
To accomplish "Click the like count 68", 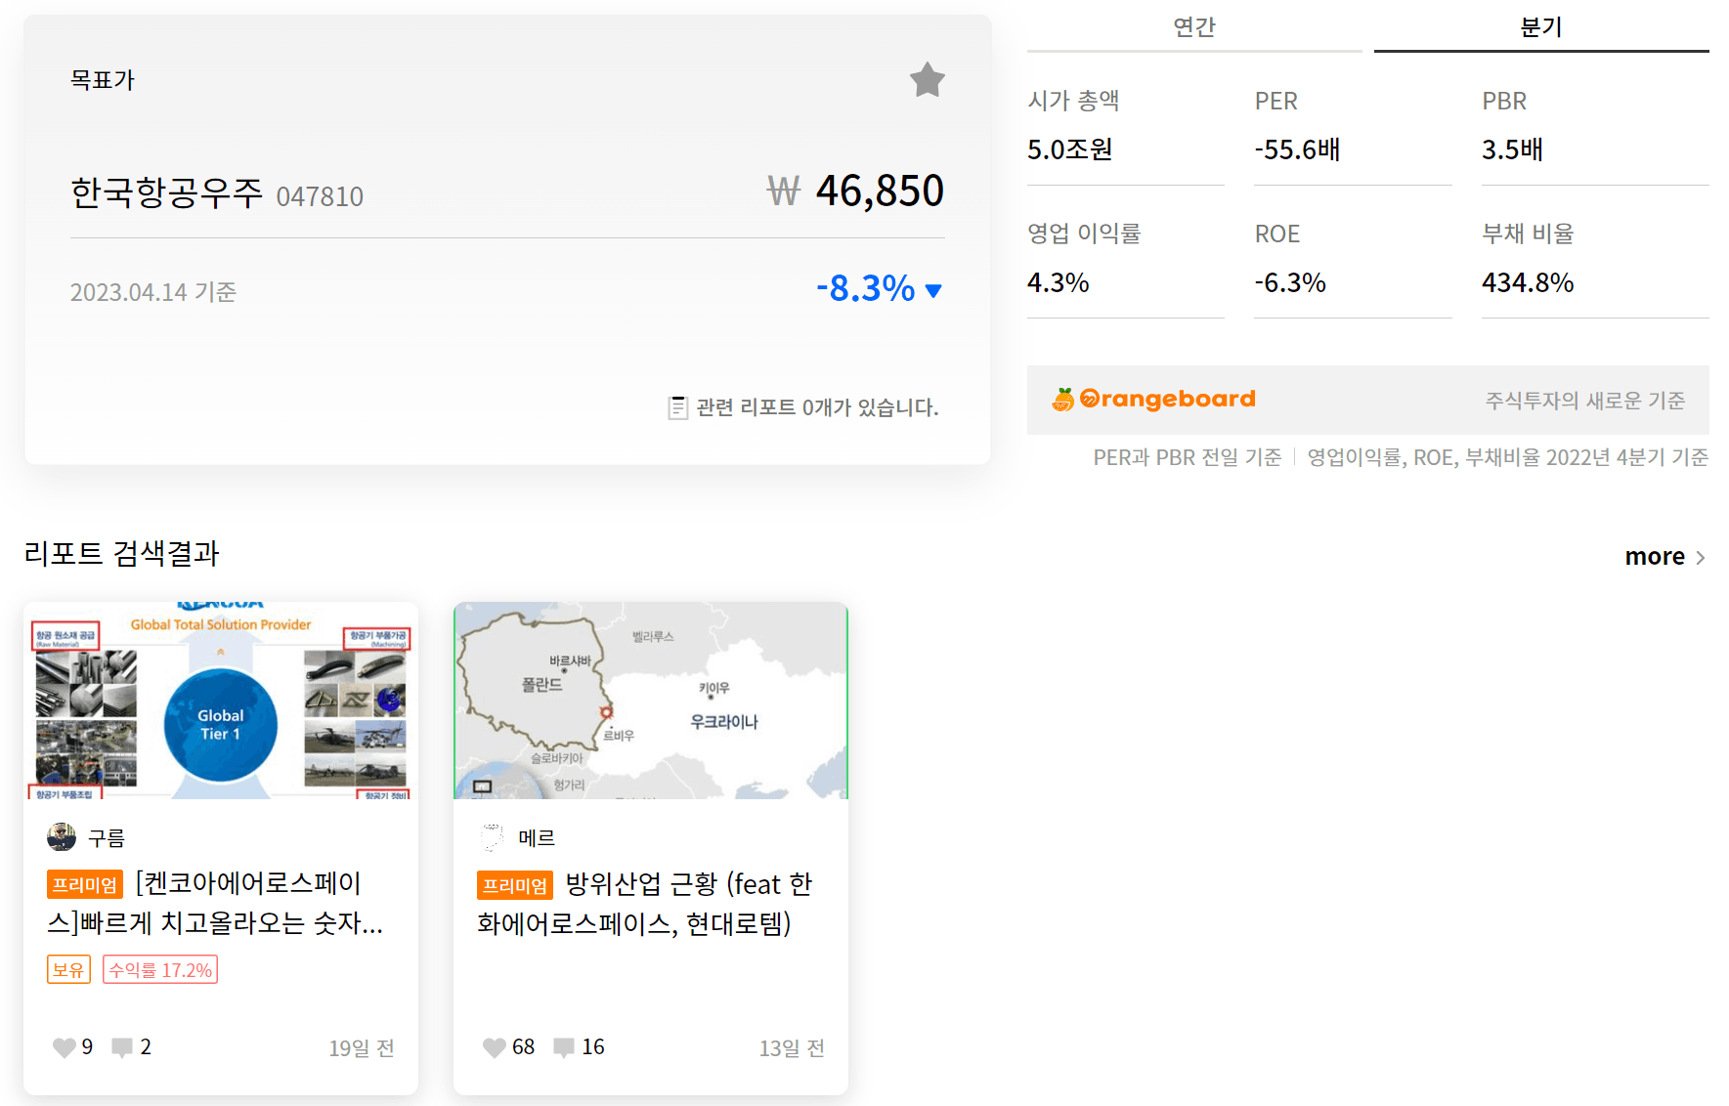I will pyautogui.click(x=523, y=1047).
